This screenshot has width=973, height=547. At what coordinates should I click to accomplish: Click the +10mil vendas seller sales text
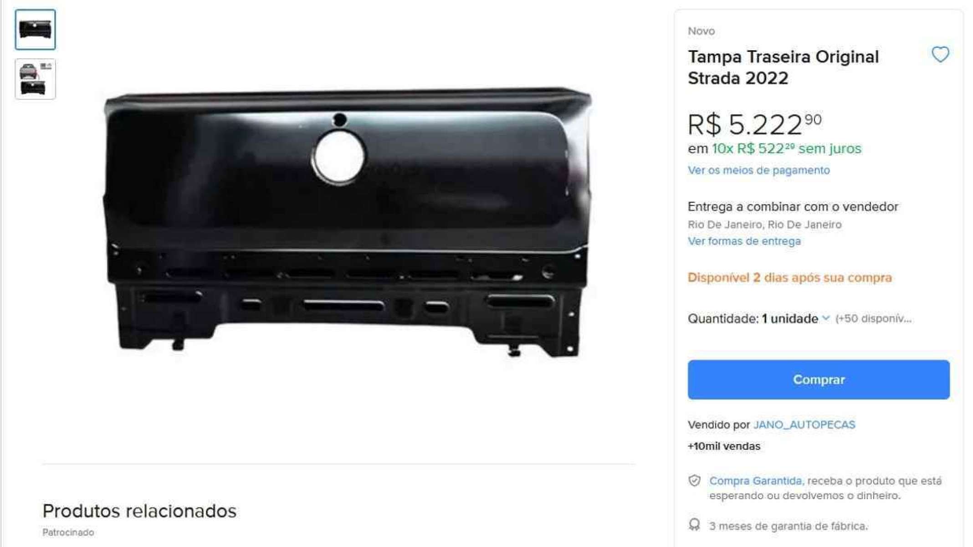[x=724, y=446]
